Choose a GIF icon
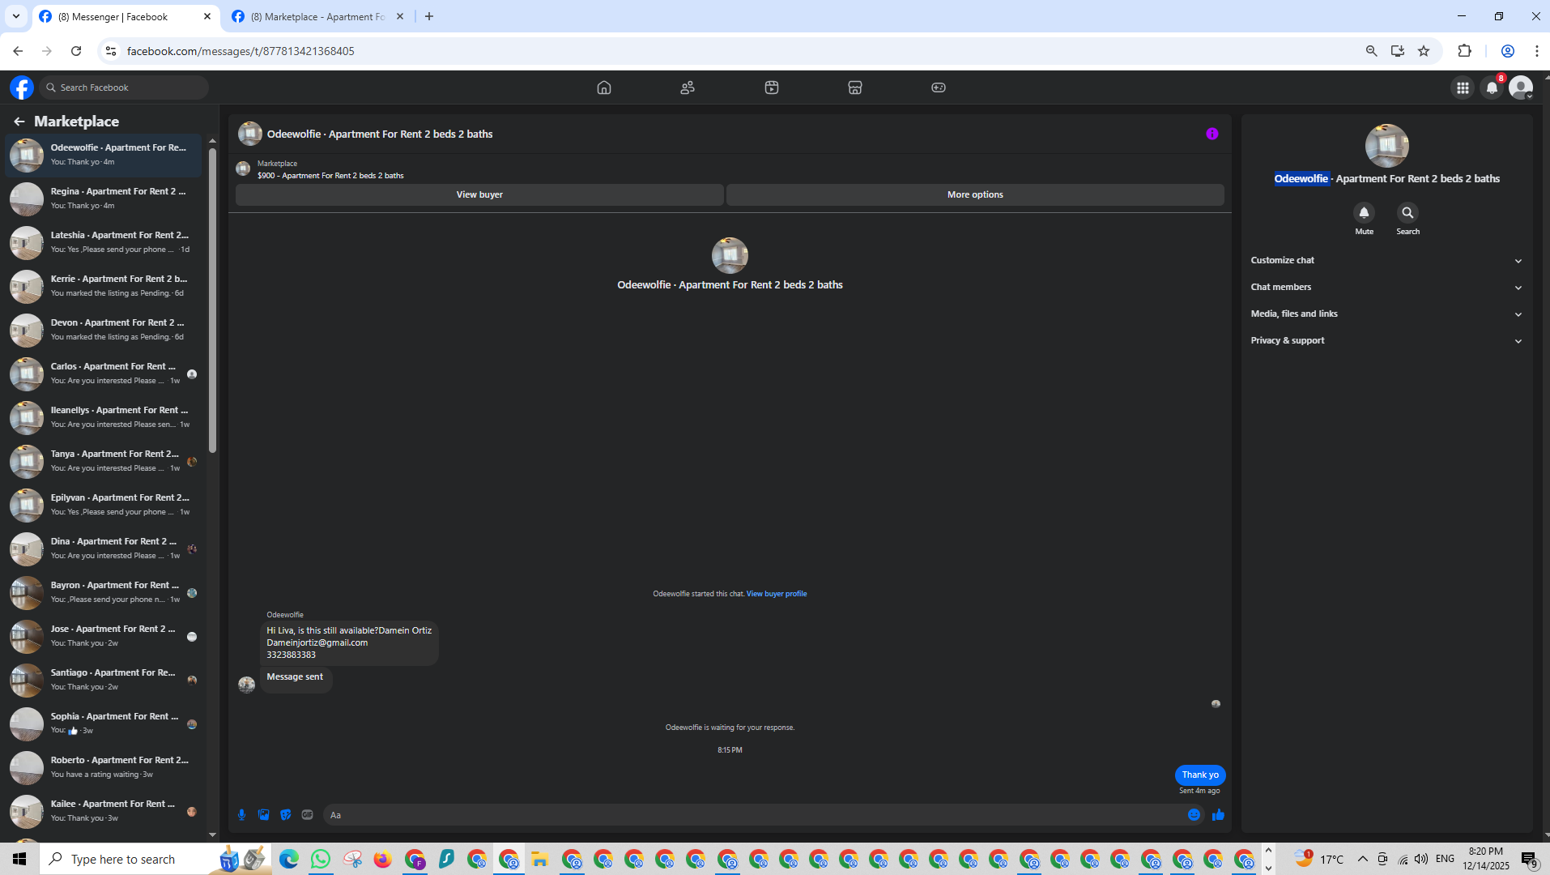This screenshot has height=875, width=1550. [x=308, y=815]
